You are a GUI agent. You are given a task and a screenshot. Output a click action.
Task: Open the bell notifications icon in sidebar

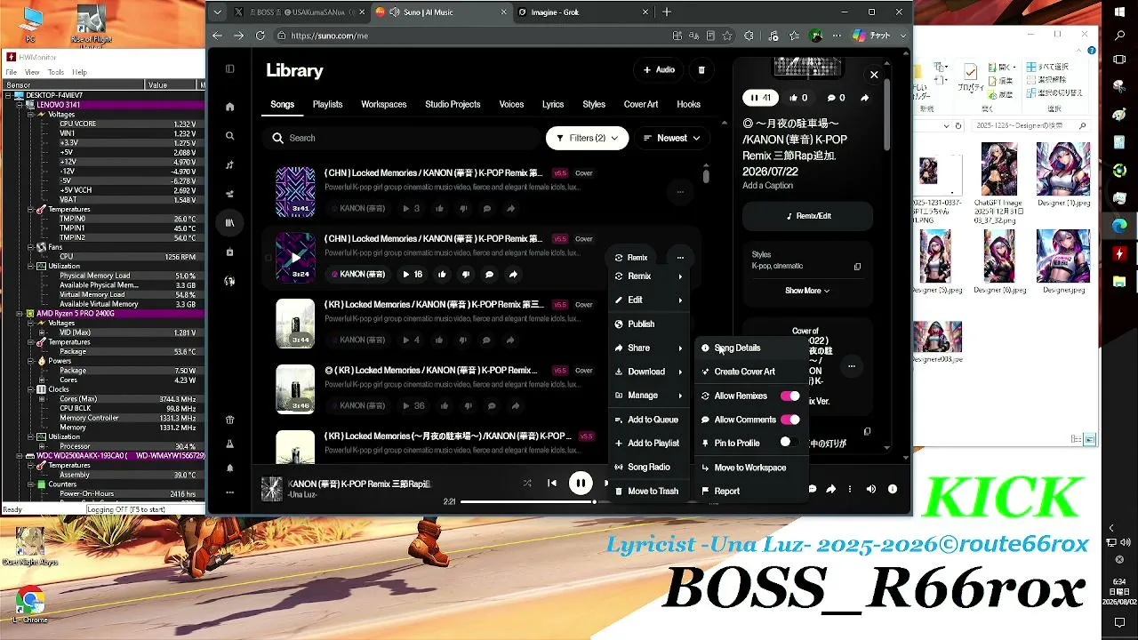[x=230, y=468]
